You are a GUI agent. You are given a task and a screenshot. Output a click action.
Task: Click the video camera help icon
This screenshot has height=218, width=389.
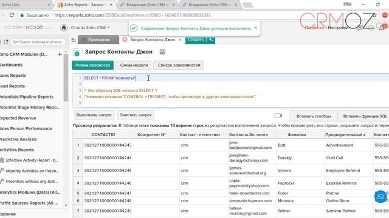point(278,116)
